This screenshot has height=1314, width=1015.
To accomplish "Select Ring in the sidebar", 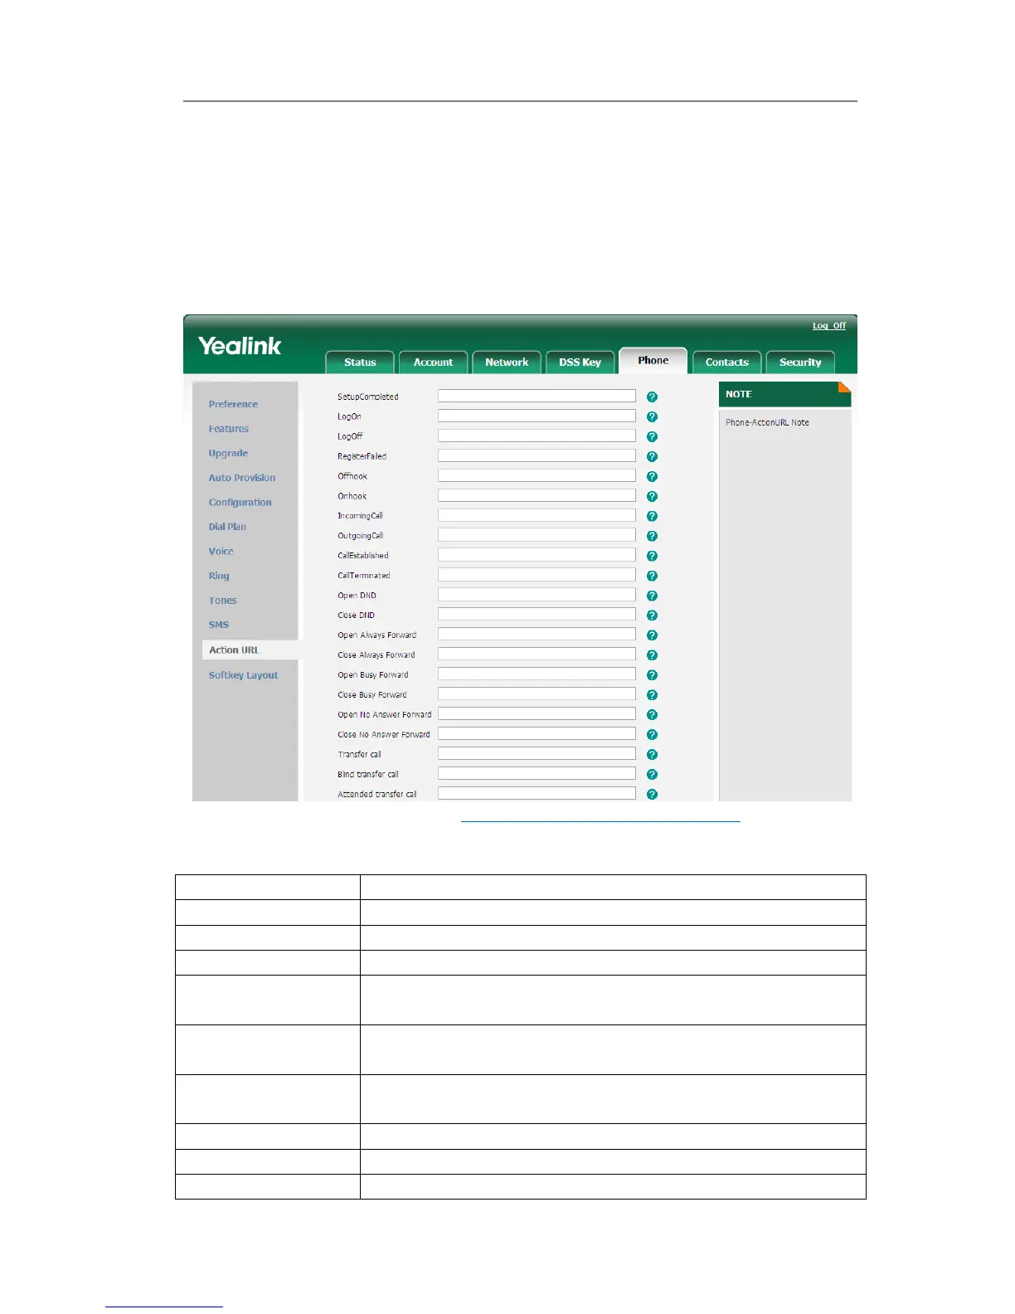I will [x=219, y=576].
